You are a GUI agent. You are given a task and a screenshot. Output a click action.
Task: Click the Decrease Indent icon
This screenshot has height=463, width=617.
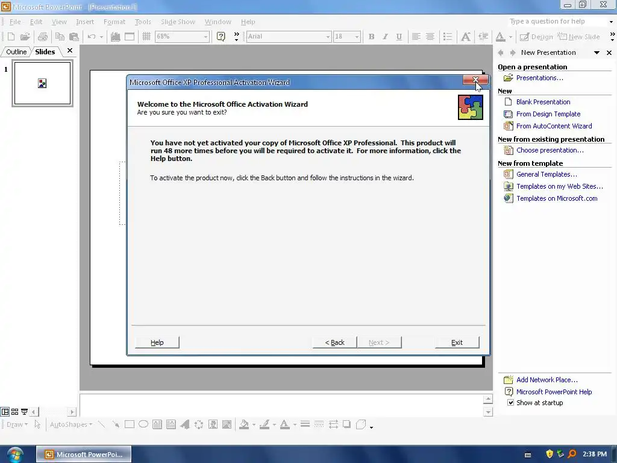pos(483,37)
